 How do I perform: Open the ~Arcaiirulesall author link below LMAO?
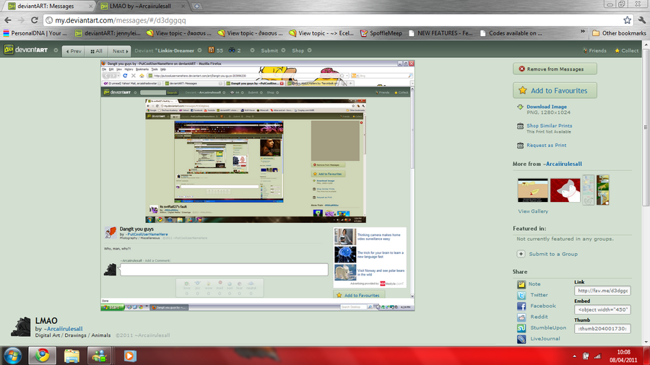point(63,329)
